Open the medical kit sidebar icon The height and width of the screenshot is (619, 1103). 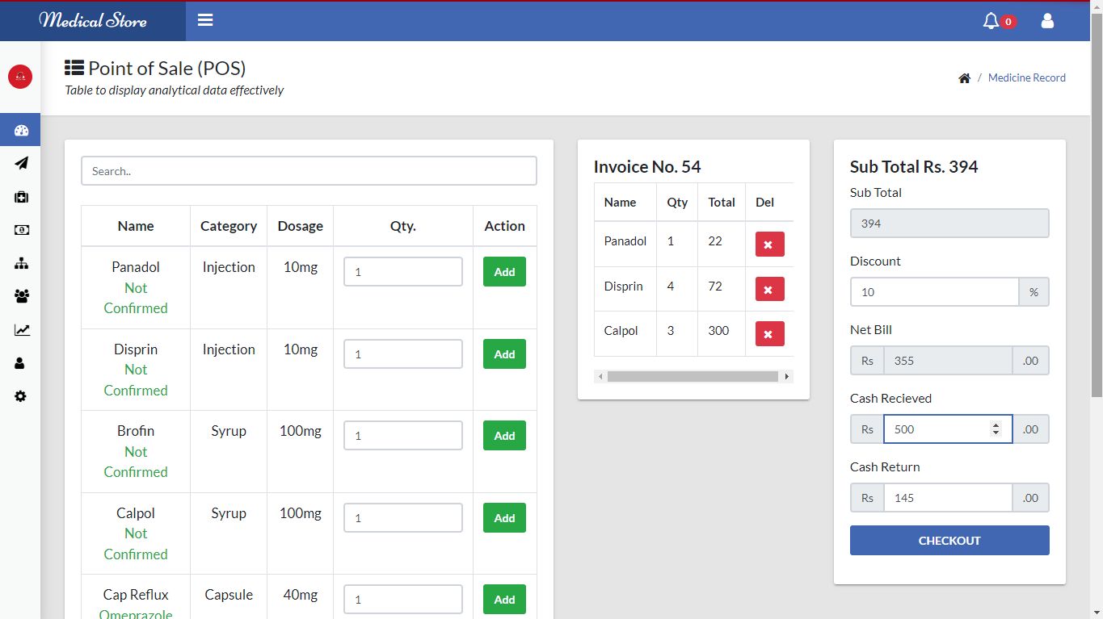pyautogui.click(x=21, y=197)
